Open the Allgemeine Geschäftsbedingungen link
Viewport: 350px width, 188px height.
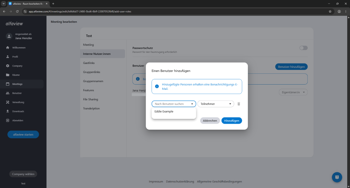[219, 182]
